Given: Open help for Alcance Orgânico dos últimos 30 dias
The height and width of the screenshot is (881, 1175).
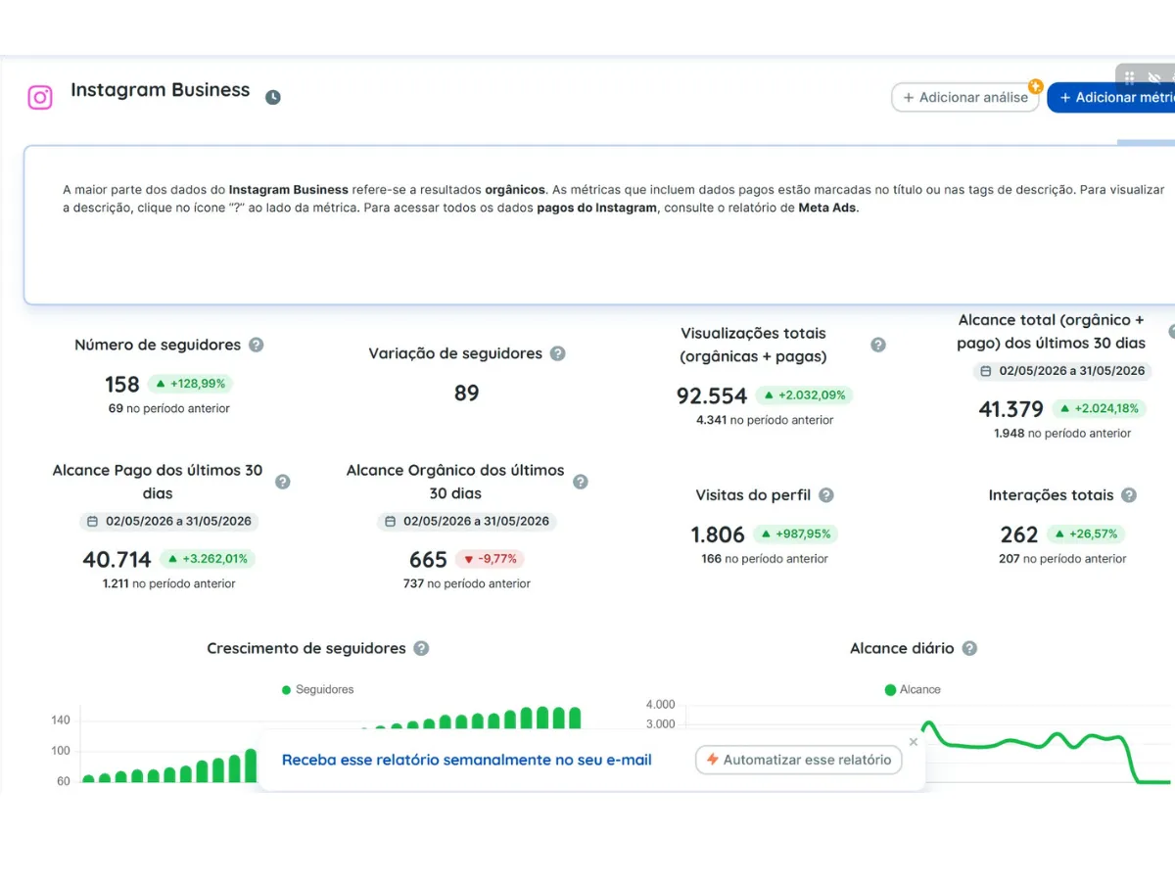Looking at the screenshot, I should pos(581,482).
